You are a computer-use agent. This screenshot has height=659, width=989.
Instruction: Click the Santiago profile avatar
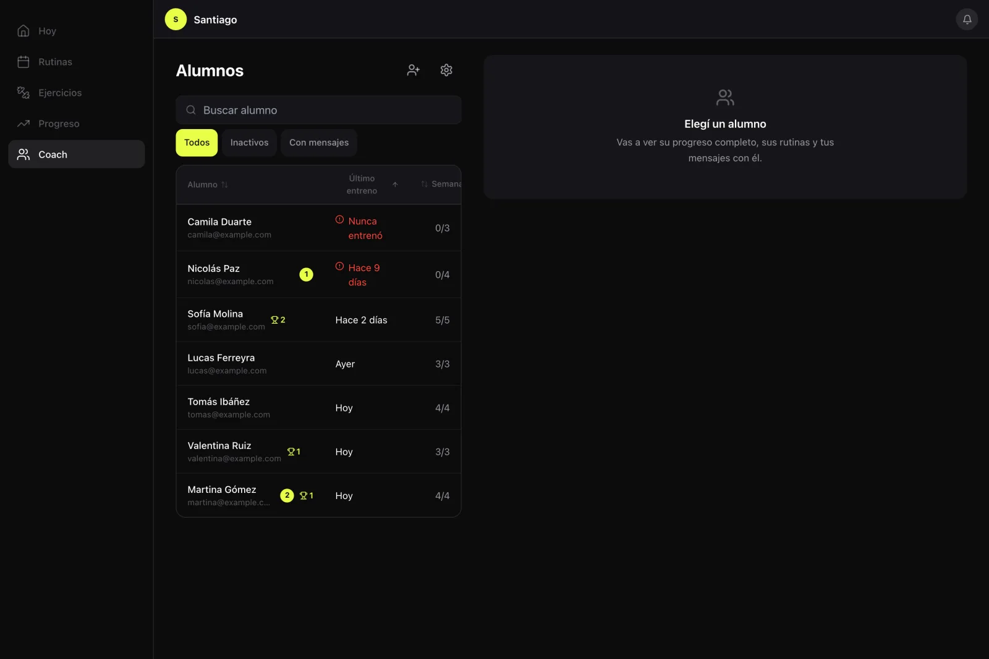point(176,19)
